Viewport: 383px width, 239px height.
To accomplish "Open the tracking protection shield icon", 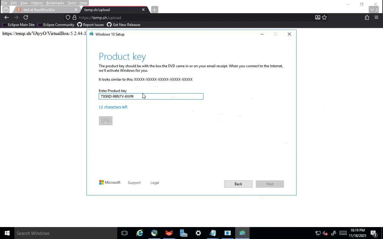I will (68, 18).
